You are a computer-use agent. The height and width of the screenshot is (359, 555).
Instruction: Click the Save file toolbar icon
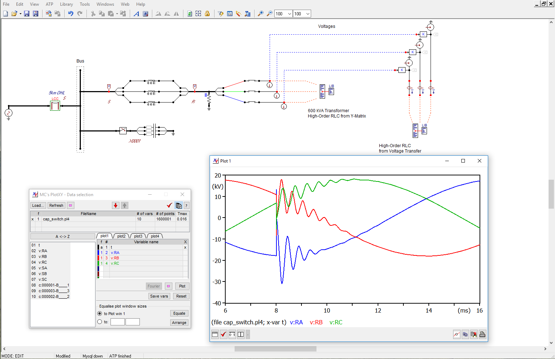[x=26, y=14]
